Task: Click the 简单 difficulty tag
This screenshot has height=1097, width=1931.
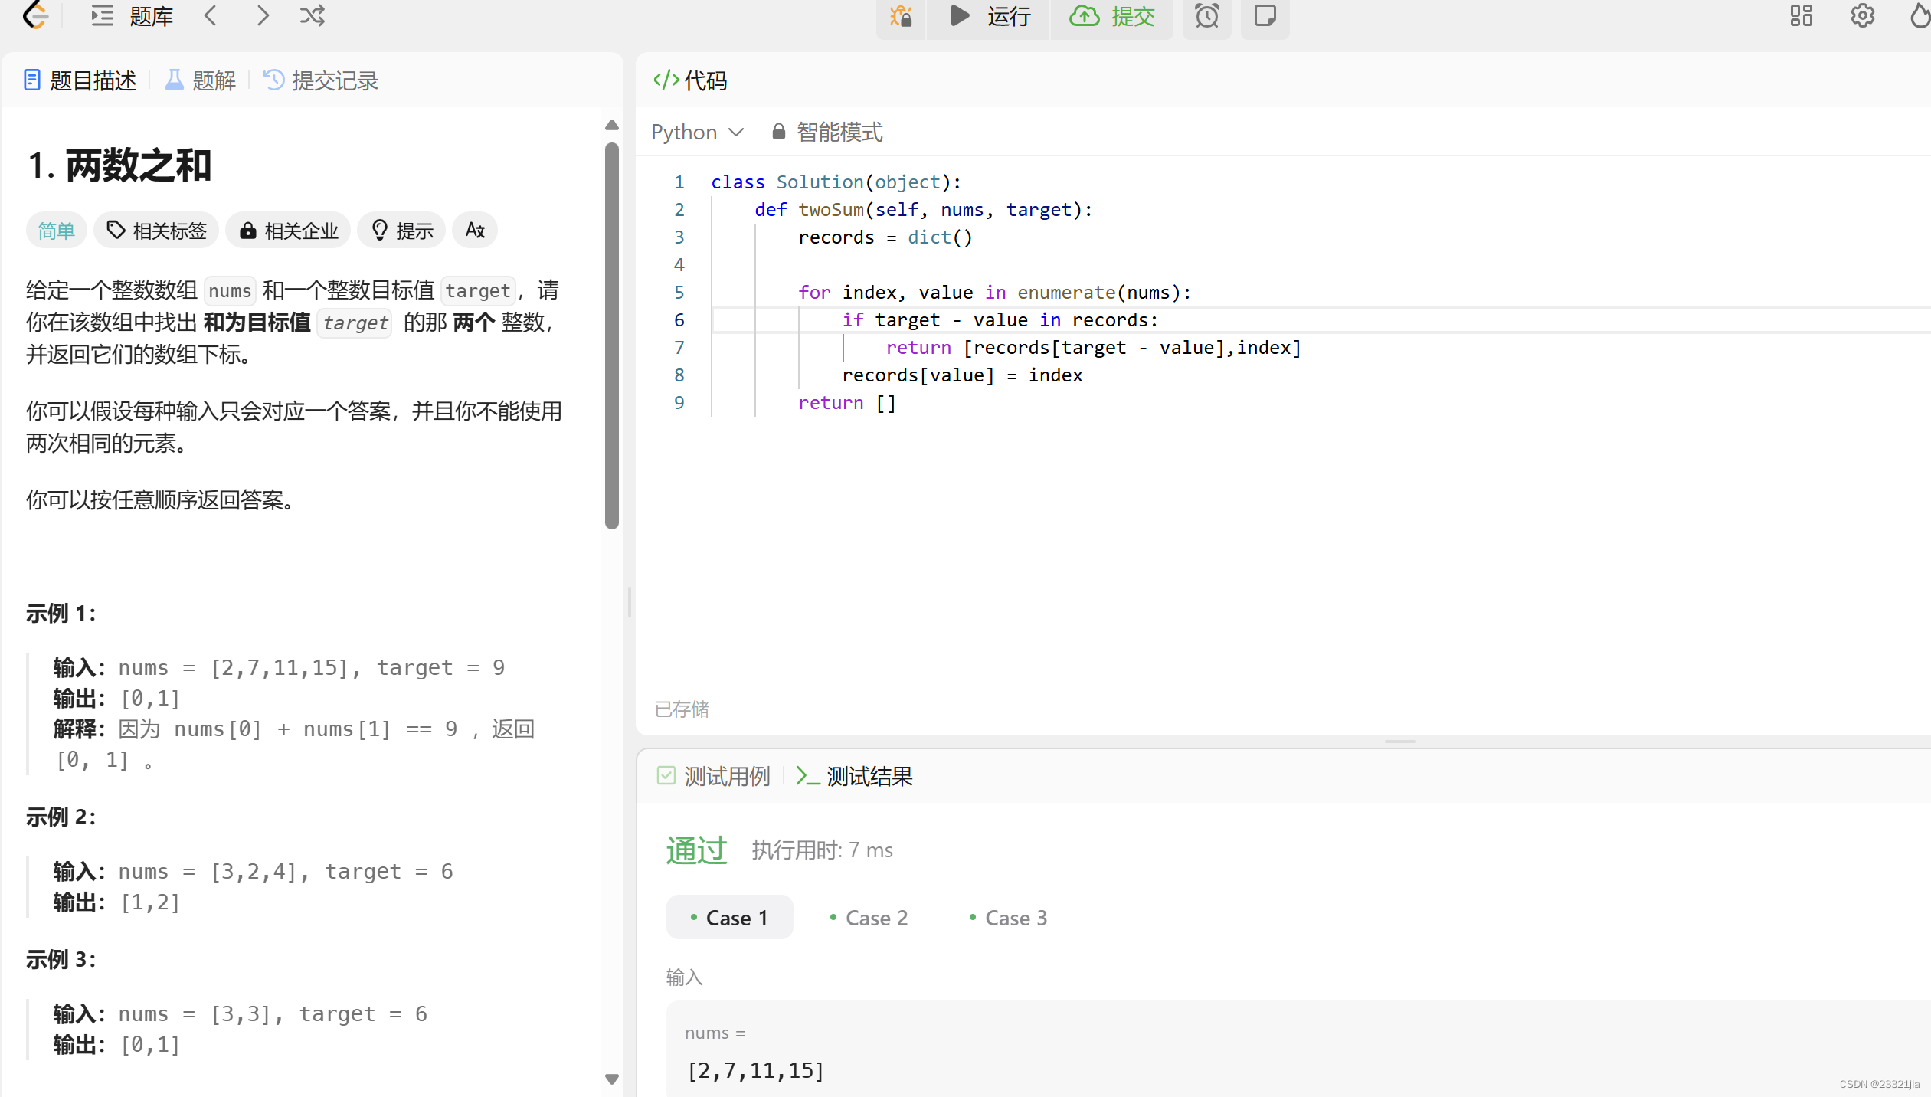Action: (x=56, y=231)
